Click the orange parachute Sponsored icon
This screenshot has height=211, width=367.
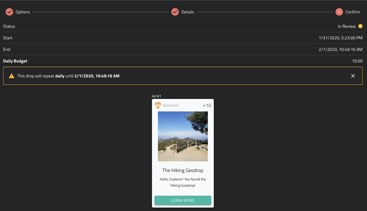pyautogui.click(x=158, y=105)
